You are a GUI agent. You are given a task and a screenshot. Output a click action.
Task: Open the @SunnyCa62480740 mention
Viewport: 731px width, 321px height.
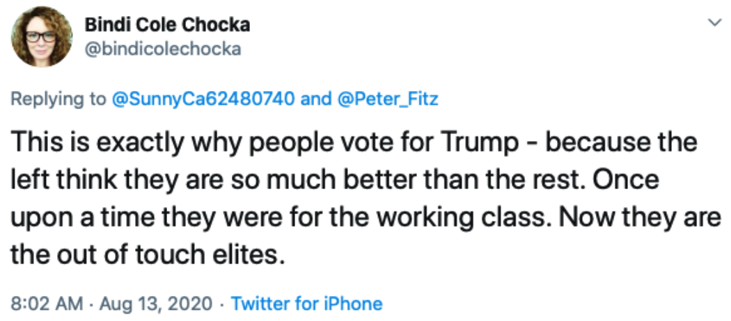click(x=203, y=99)
